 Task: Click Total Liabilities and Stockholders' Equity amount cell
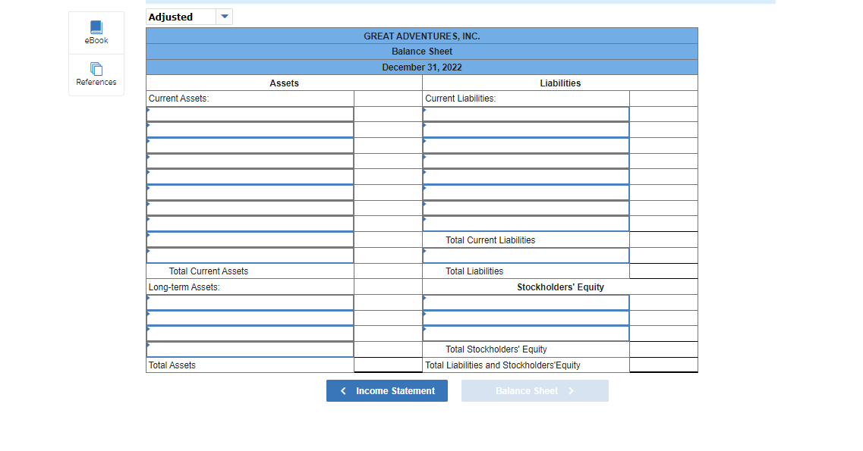coord(664,365)
